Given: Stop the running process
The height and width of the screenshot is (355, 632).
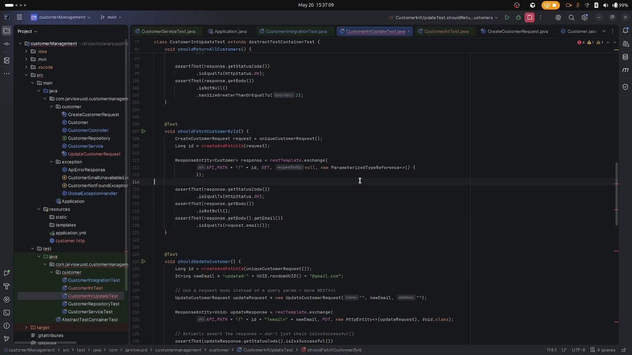Looking at the screenshot, I should coord(530,17).
